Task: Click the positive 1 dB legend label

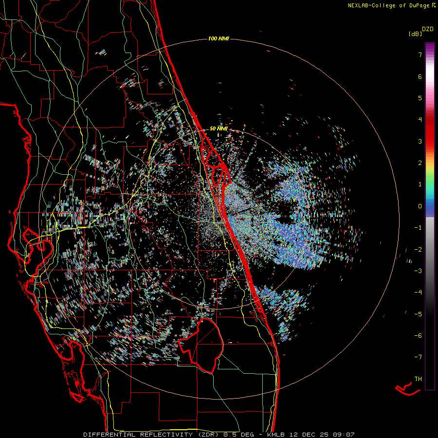Action: tap(420, 184)
